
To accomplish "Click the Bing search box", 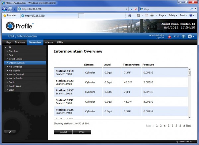I will (166, 9).
